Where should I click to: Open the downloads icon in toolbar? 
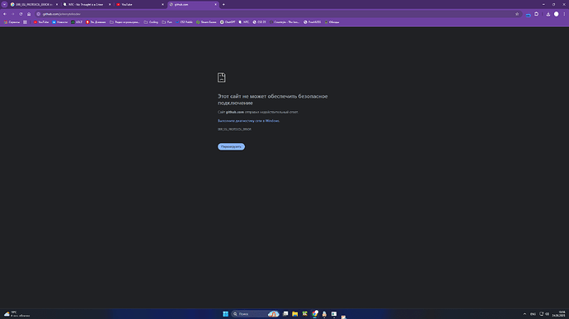point(548,14)
